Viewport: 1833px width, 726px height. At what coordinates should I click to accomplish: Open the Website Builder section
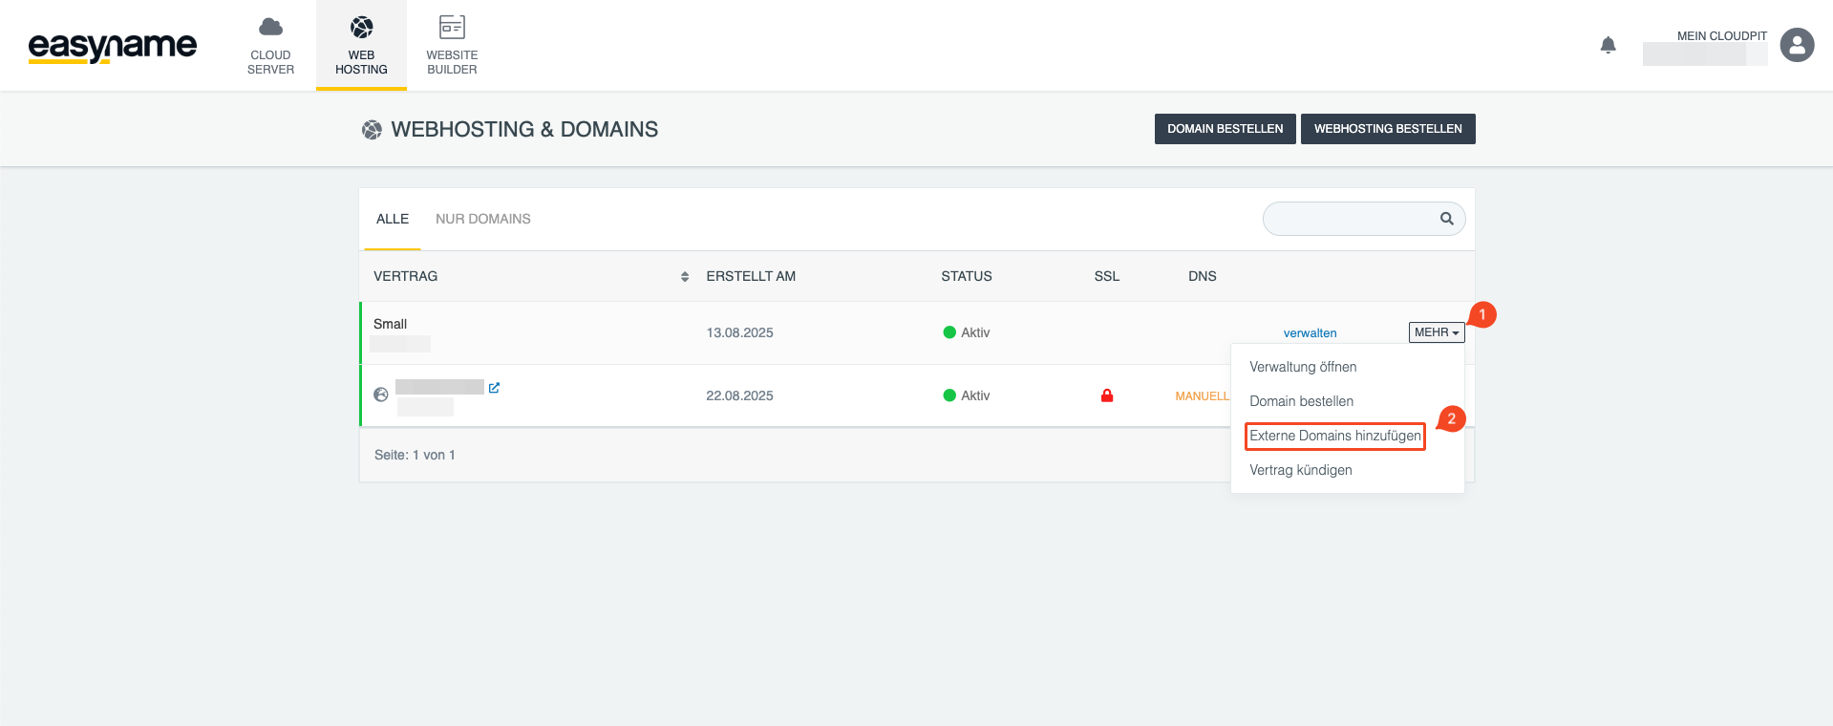click(452, 46)
